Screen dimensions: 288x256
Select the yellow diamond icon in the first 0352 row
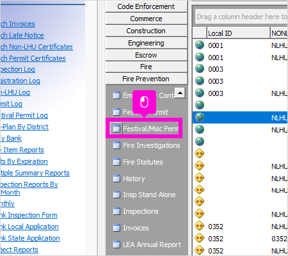tap(200, 226)
